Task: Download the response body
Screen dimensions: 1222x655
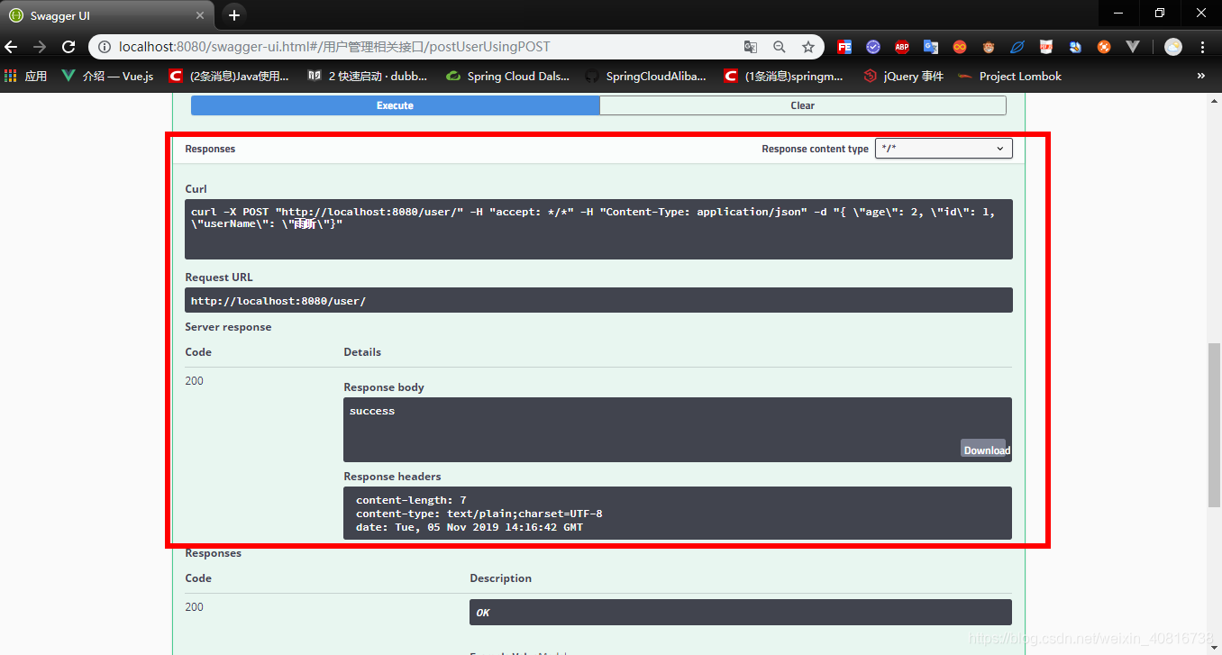Action: coord(986,450)
